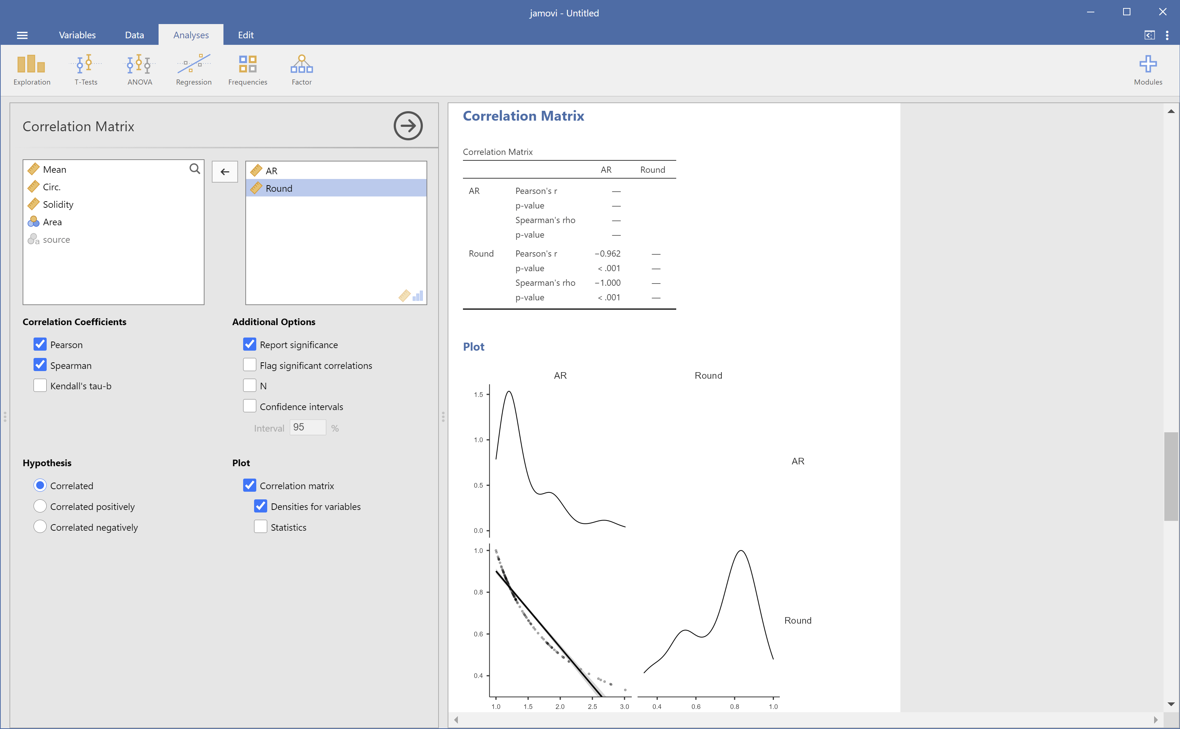The width and height of the screenshot is (1180, 729).
Task: Click the Spearman's rho value −1.000
Action: [608, 283]
